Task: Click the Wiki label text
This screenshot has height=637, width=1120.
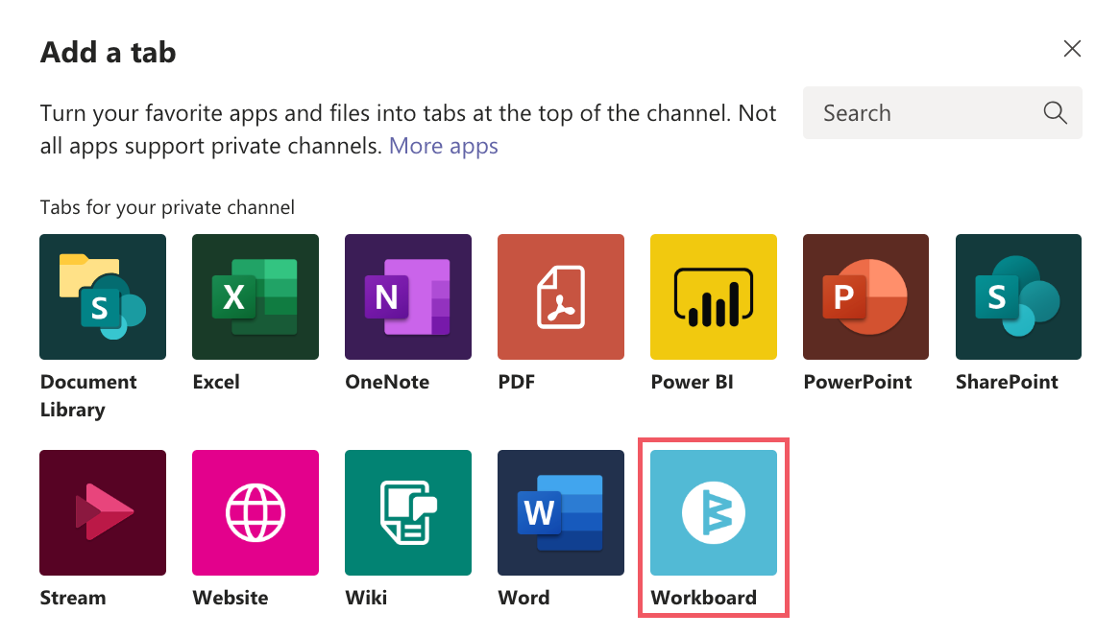Action: pyautogui.click(x=366, y=598)
